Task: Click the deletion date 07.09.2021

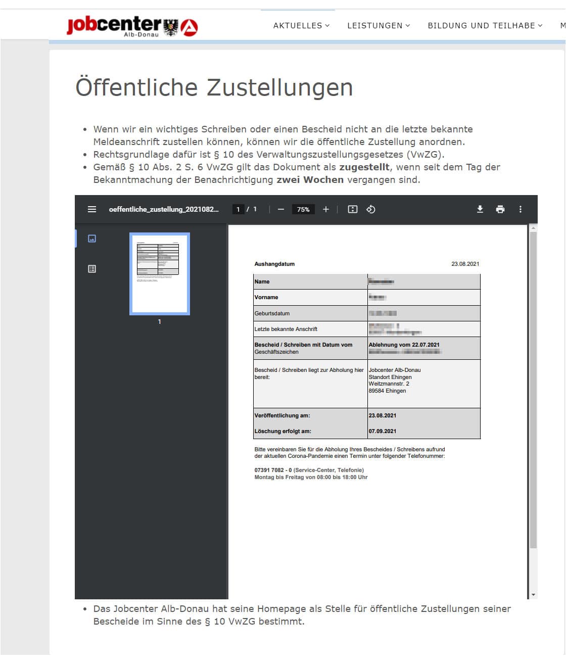Action: click(x=383, y=431)
